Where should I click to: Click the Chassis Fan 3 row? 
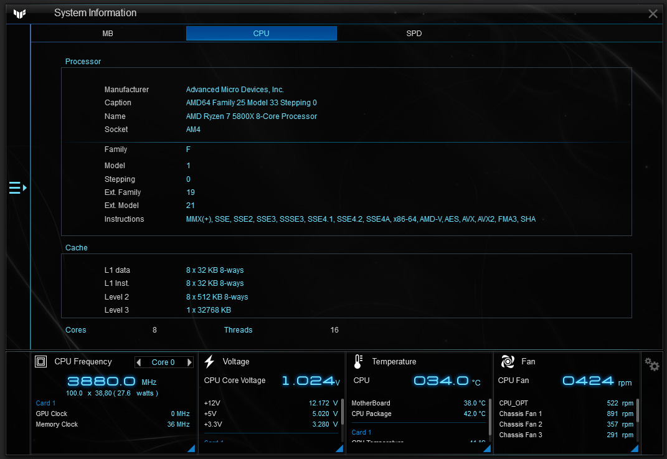566,435
